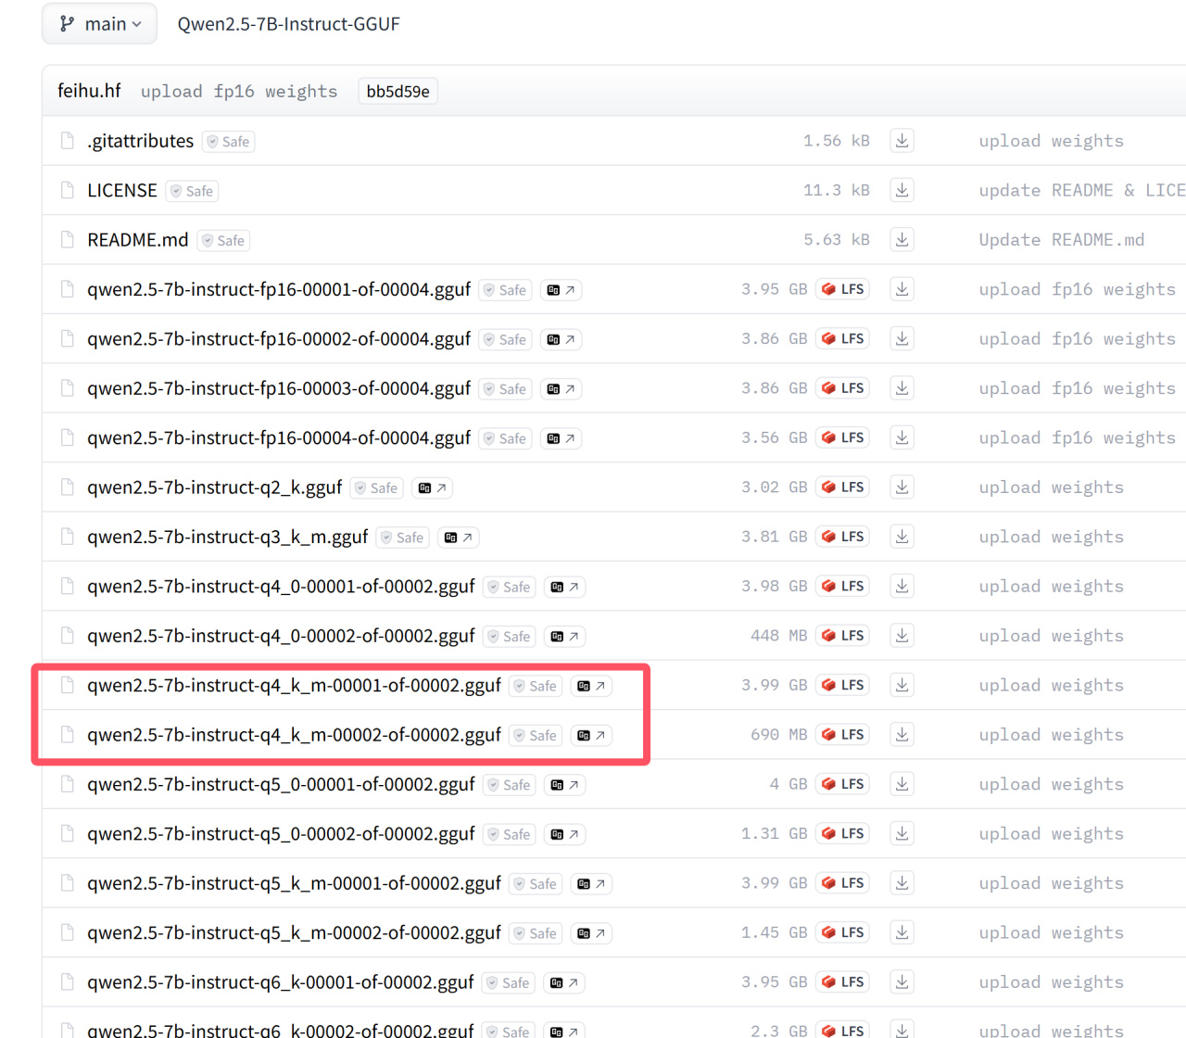Click the Safe badge beside LICENSE
The width and height of the screenshot is (1186, 1038).
192,191
